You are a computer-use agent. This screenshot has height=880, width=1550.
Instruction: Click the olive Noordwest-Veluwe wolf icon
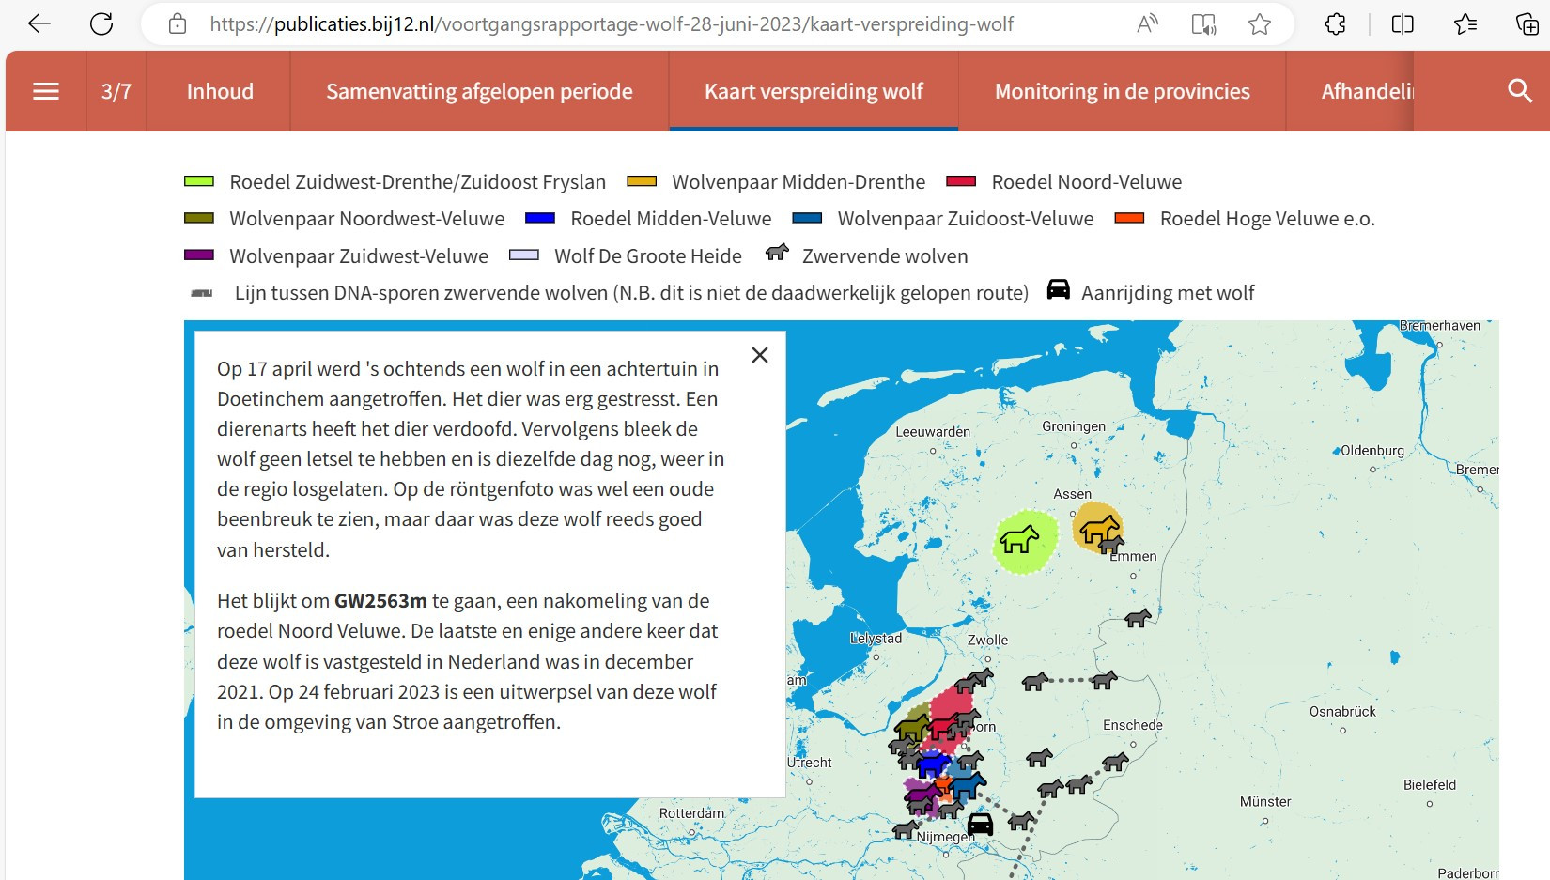912,727
